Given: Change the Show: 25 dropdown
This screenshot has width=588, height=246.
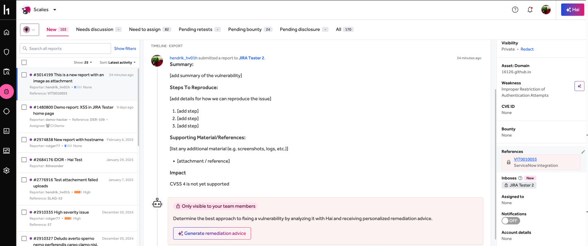Looking at the screenshot, I should pyautogui.click(x=83, y=62).
